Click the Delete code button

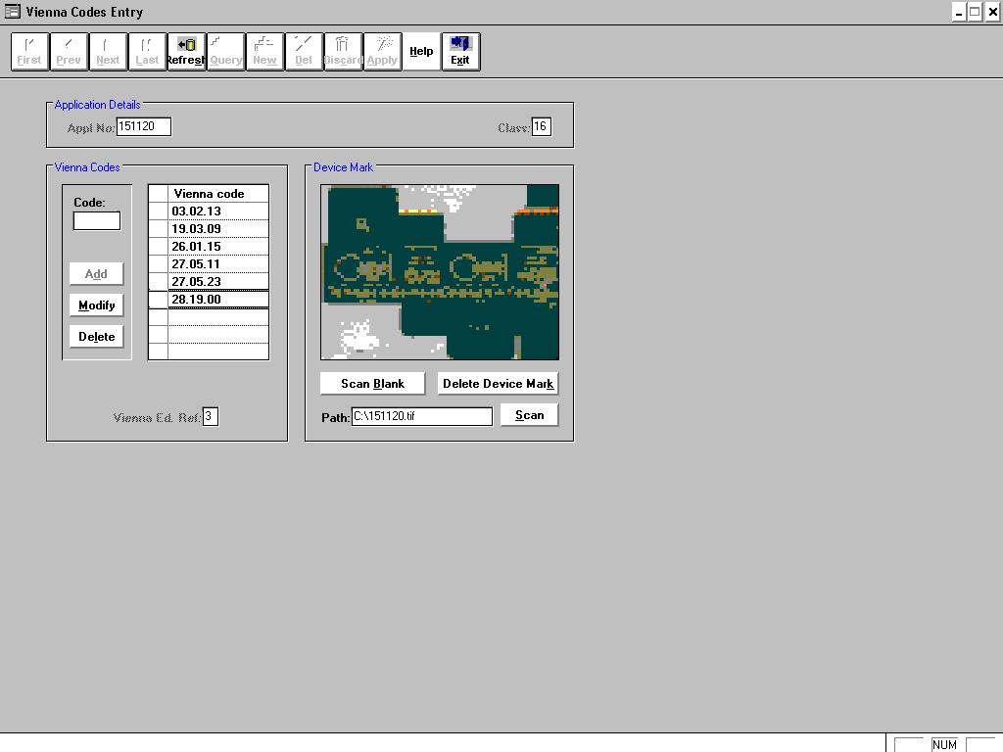(96, 337)
